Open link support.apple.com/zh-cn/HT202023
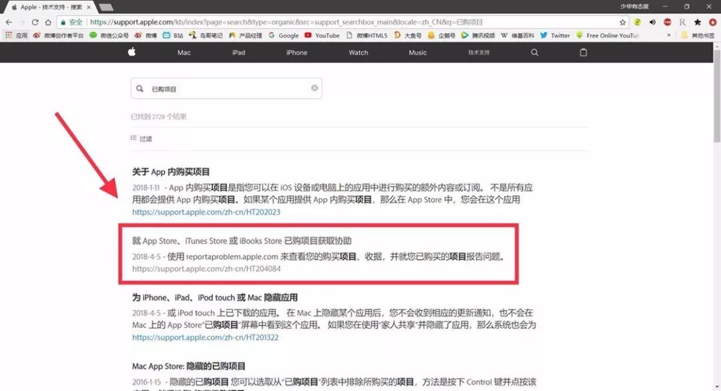721x391 pixels. pyautogui.click(x=206, y=212)
